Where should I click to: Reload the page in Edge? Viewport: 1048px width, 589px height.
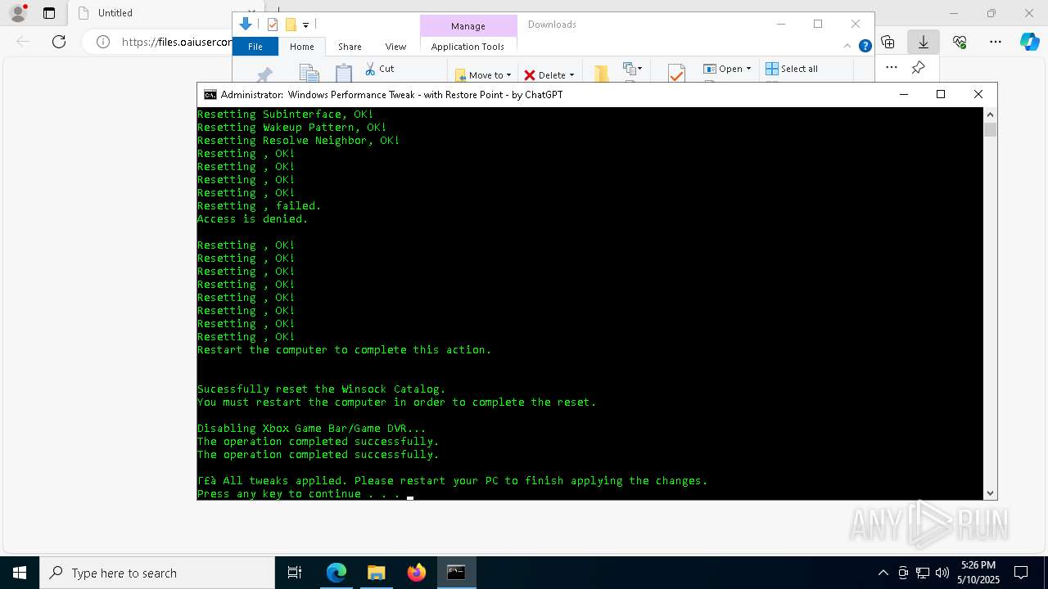pos(59,42)
